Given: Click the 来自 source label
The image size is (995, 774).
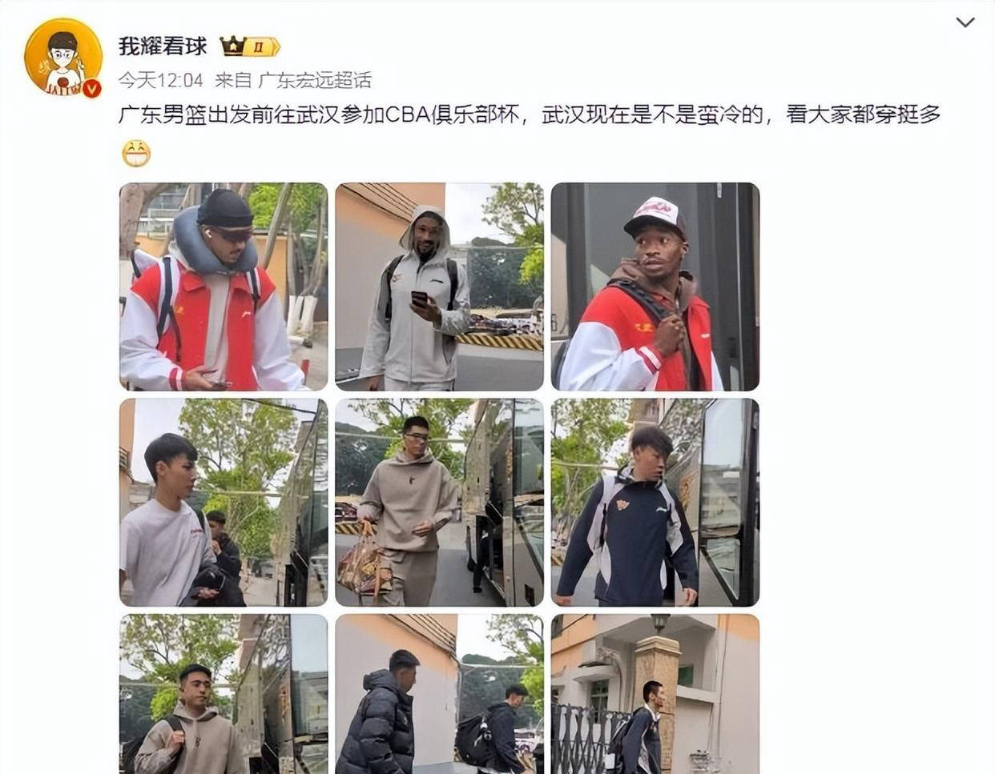Looking at the screenshot, I should point(232,80).
